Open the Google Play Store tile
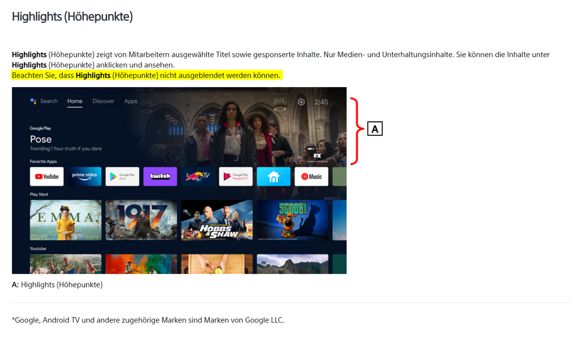This screenshot has height=340, width=570. pos(122,176)
